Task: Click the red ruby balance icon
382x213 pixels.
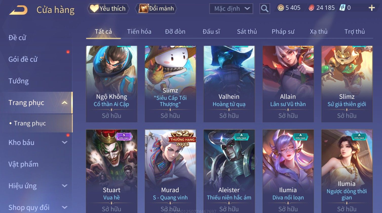Action: [311, 8]
